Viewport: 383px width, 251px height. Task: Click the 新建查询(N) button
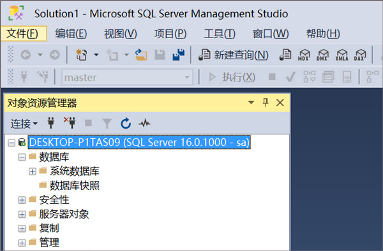pos(234,55)
